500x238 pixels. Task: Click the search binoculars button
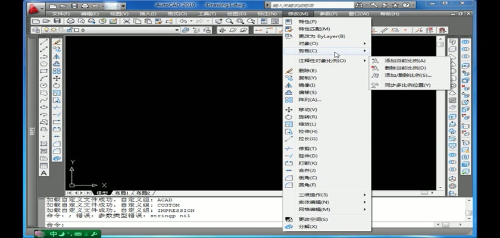click(359, 5)
